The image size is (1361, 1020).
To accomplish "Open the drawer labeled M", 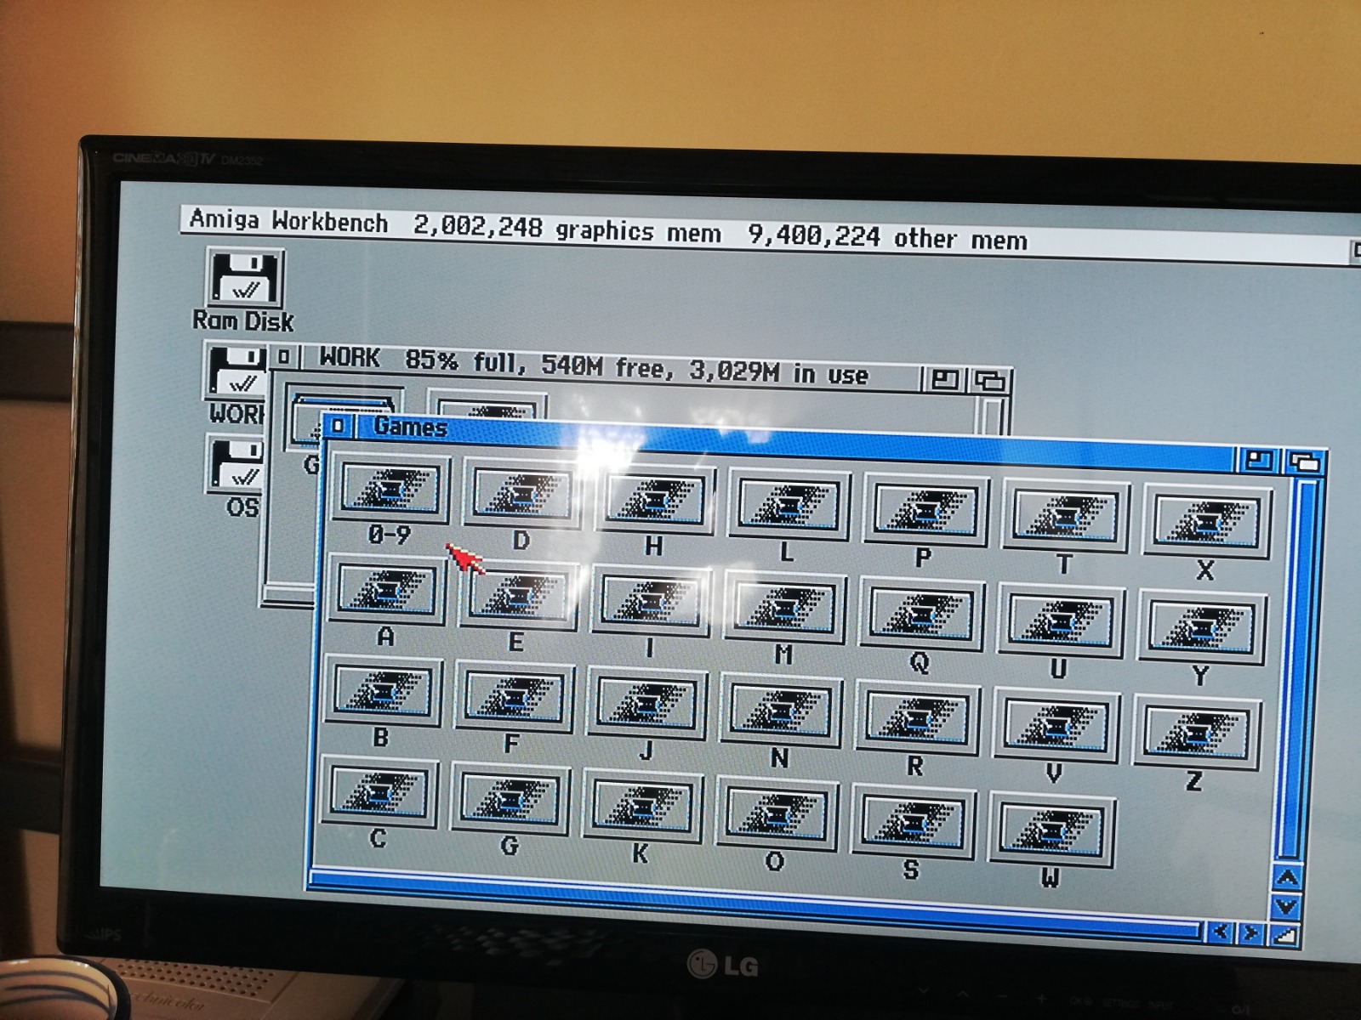I will pos(783,607).
